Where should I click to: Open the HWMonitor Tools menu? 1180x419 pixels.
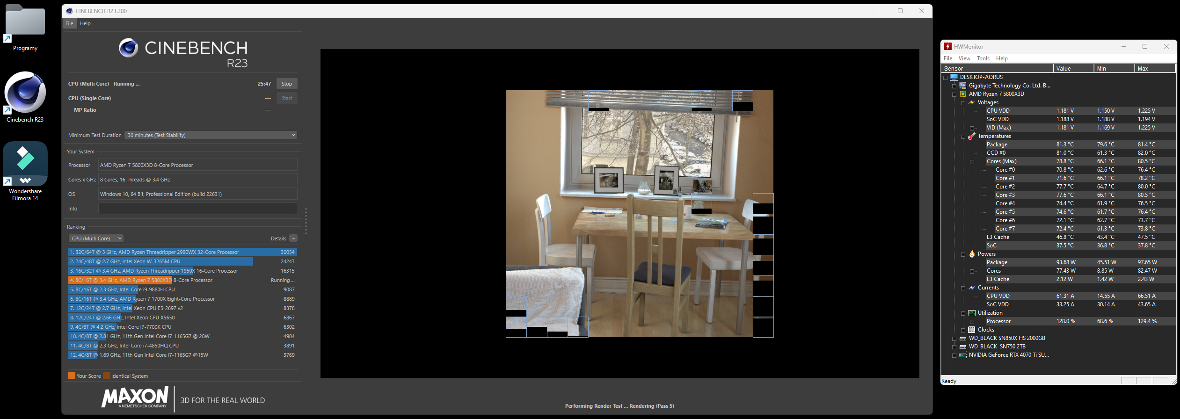click(983, 58)
